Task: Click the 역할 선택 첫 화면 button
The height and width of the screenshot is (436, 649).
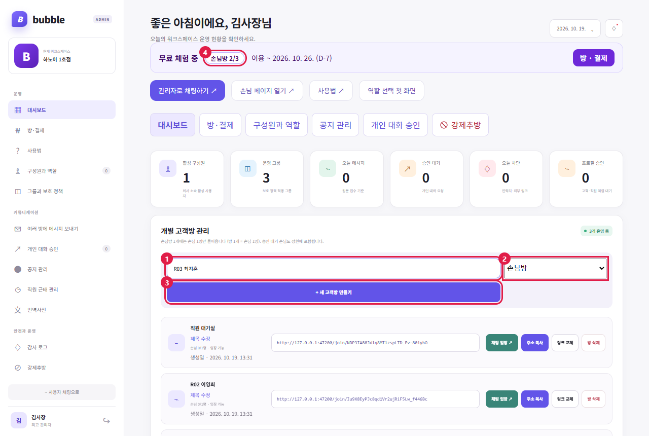Action: point(391,90)
